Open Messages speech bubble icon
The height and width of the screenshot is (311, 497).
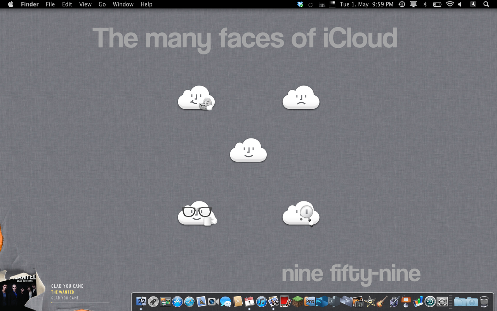pos(226,301)
